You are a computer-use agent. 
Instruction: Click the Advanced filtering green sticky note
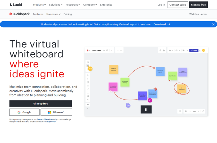[x=125, y=82]
